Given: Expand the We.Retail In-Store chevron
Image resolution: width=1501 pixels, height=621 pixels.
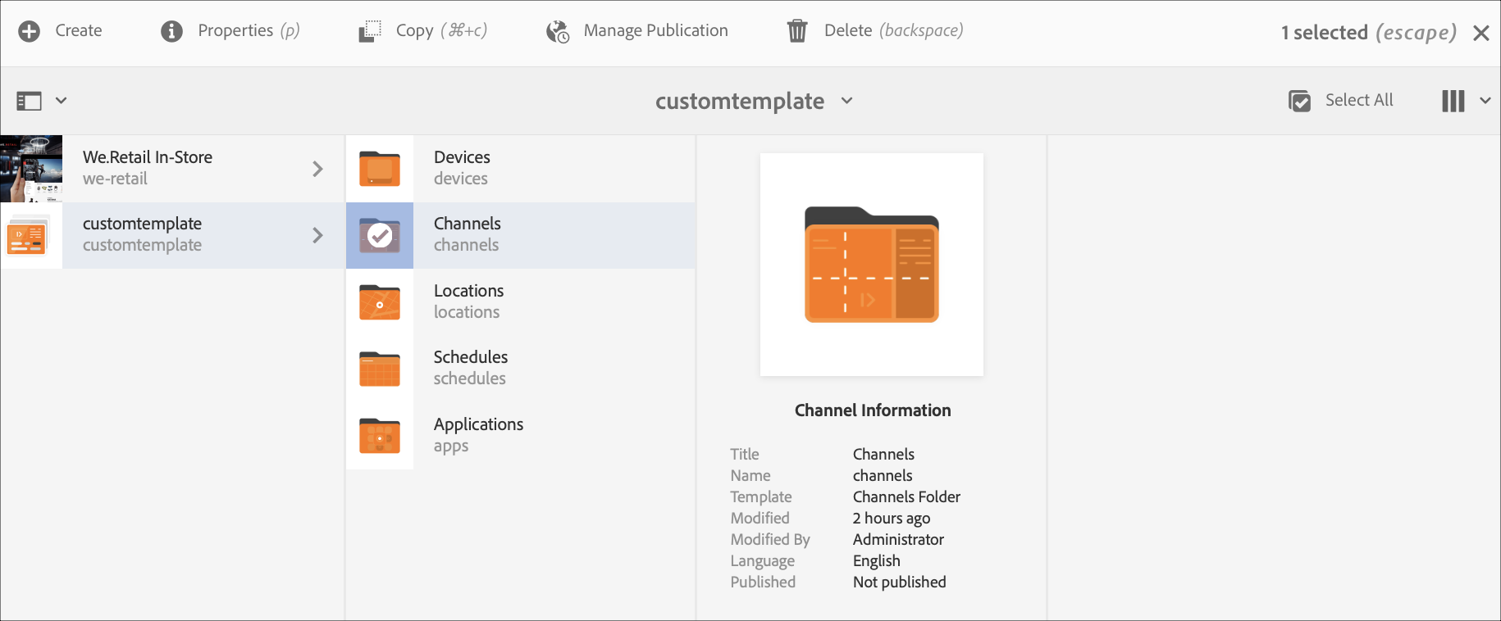Looking at the screenshot, I should click(x=318, y=169).
